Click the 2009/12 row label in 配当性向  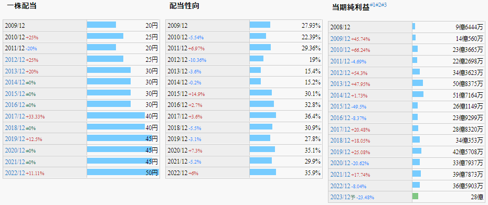coord(177,26)
